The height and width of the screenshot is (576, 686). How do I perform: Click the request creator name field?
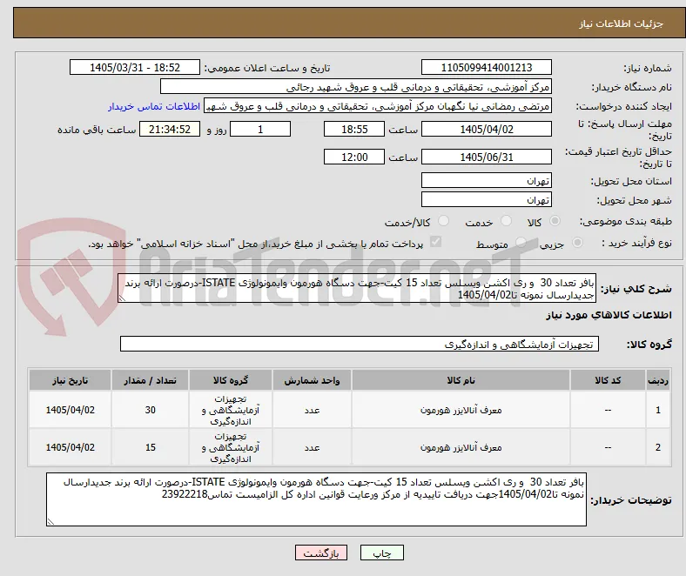pos(377,106)
